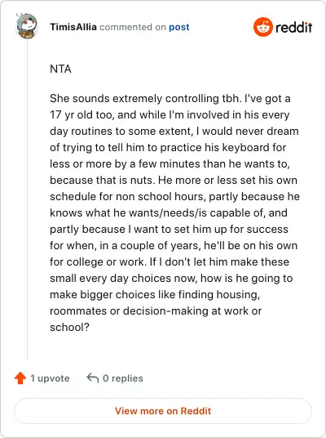
Task: Click the "1 upvote" count label
Action: coord(50,378)
